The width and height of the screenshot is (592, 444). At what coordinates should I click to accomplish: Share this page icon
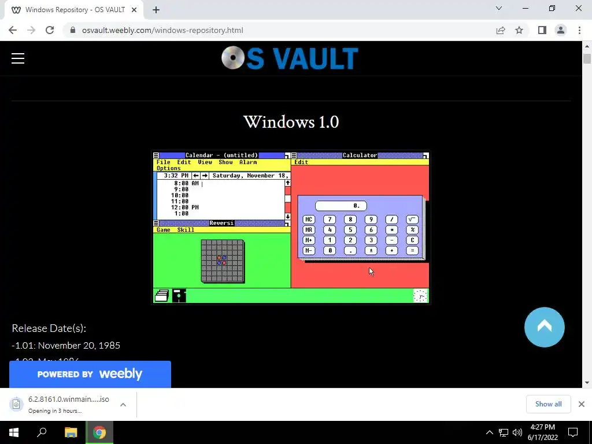[x=501, y=30]
